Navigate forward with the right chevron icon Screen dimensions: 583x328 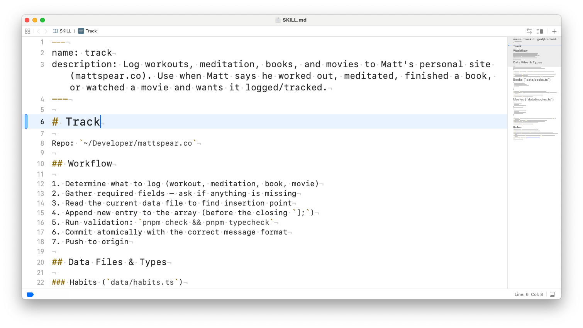(46, 31)
